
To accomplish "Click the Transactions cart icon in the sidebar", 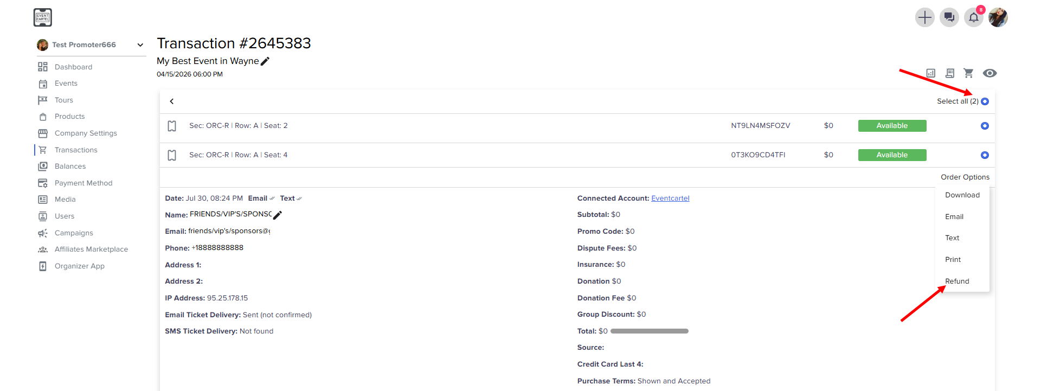I will click(43, 150).
